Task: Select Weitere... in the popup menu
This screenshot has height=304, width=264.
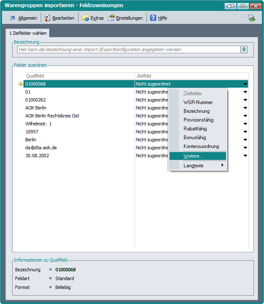Action: 193,156
